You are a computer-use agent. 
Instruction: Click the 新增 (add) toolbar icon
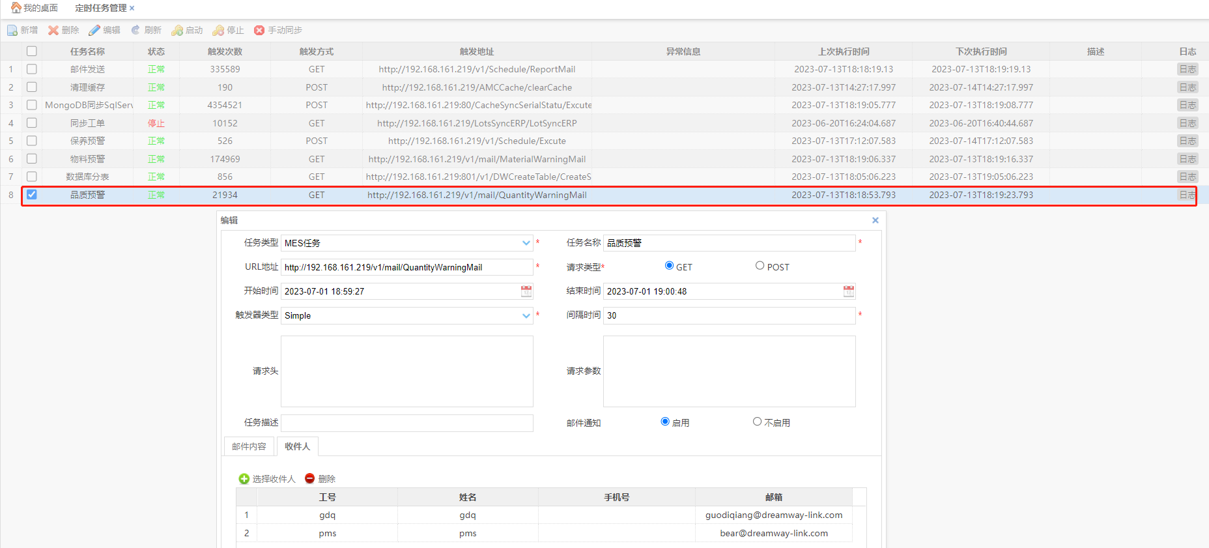point(12,31)
